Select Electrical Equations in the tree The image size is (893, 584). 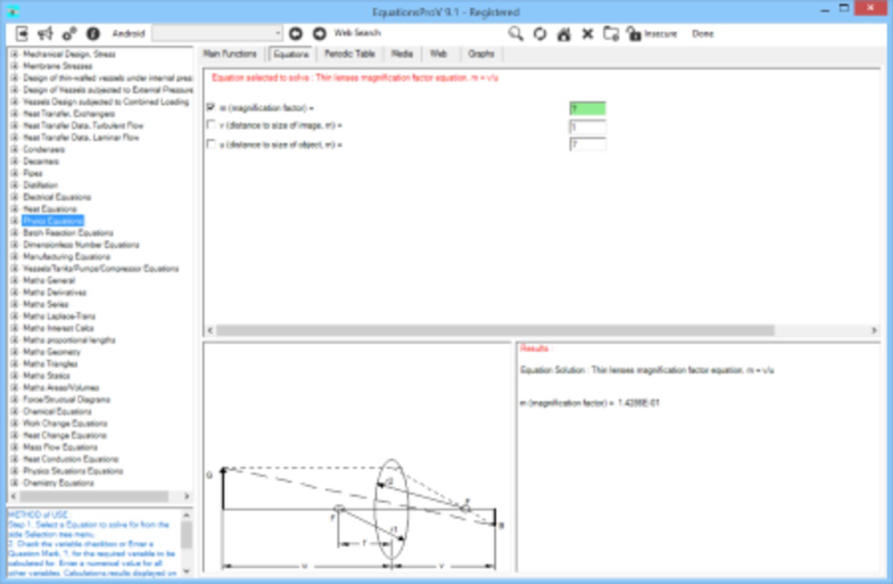(x=57, y=197)
